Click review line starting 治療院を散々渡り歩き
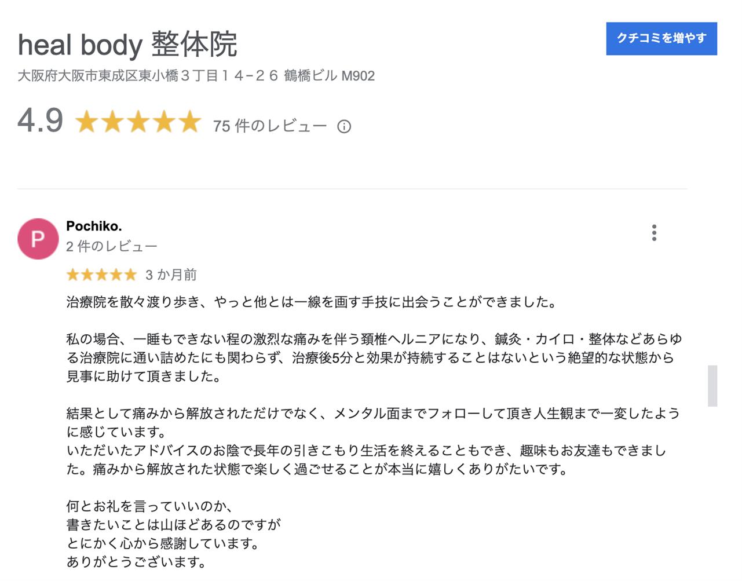Image resolution: width=742 pixels, height=581 pixels. (311, 302)
